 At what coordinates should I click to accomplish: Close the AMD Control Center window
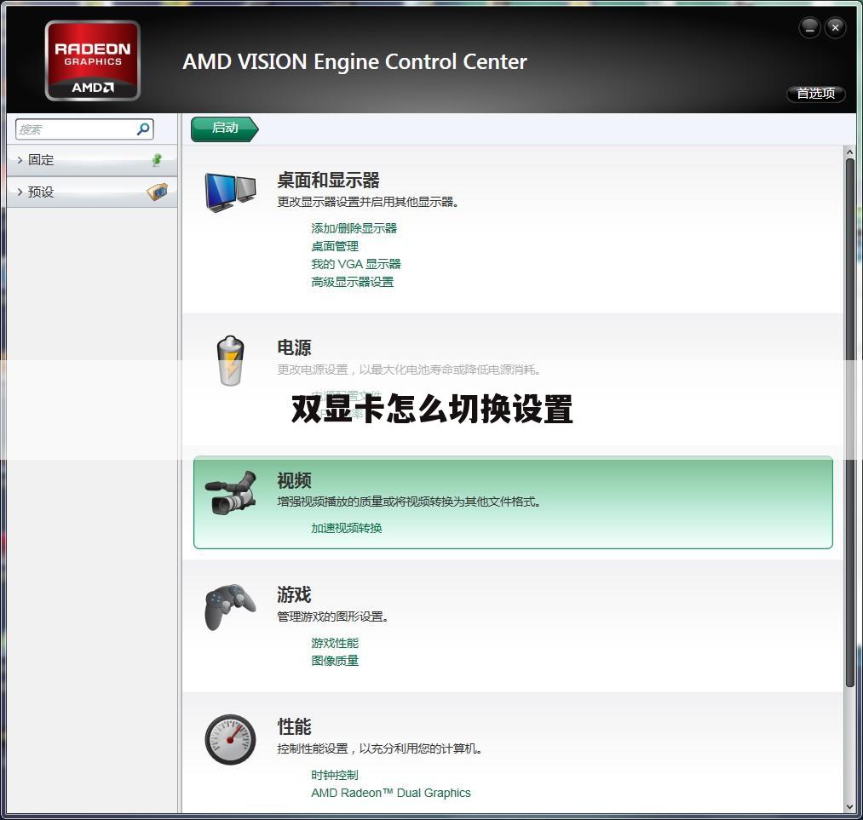835,27
